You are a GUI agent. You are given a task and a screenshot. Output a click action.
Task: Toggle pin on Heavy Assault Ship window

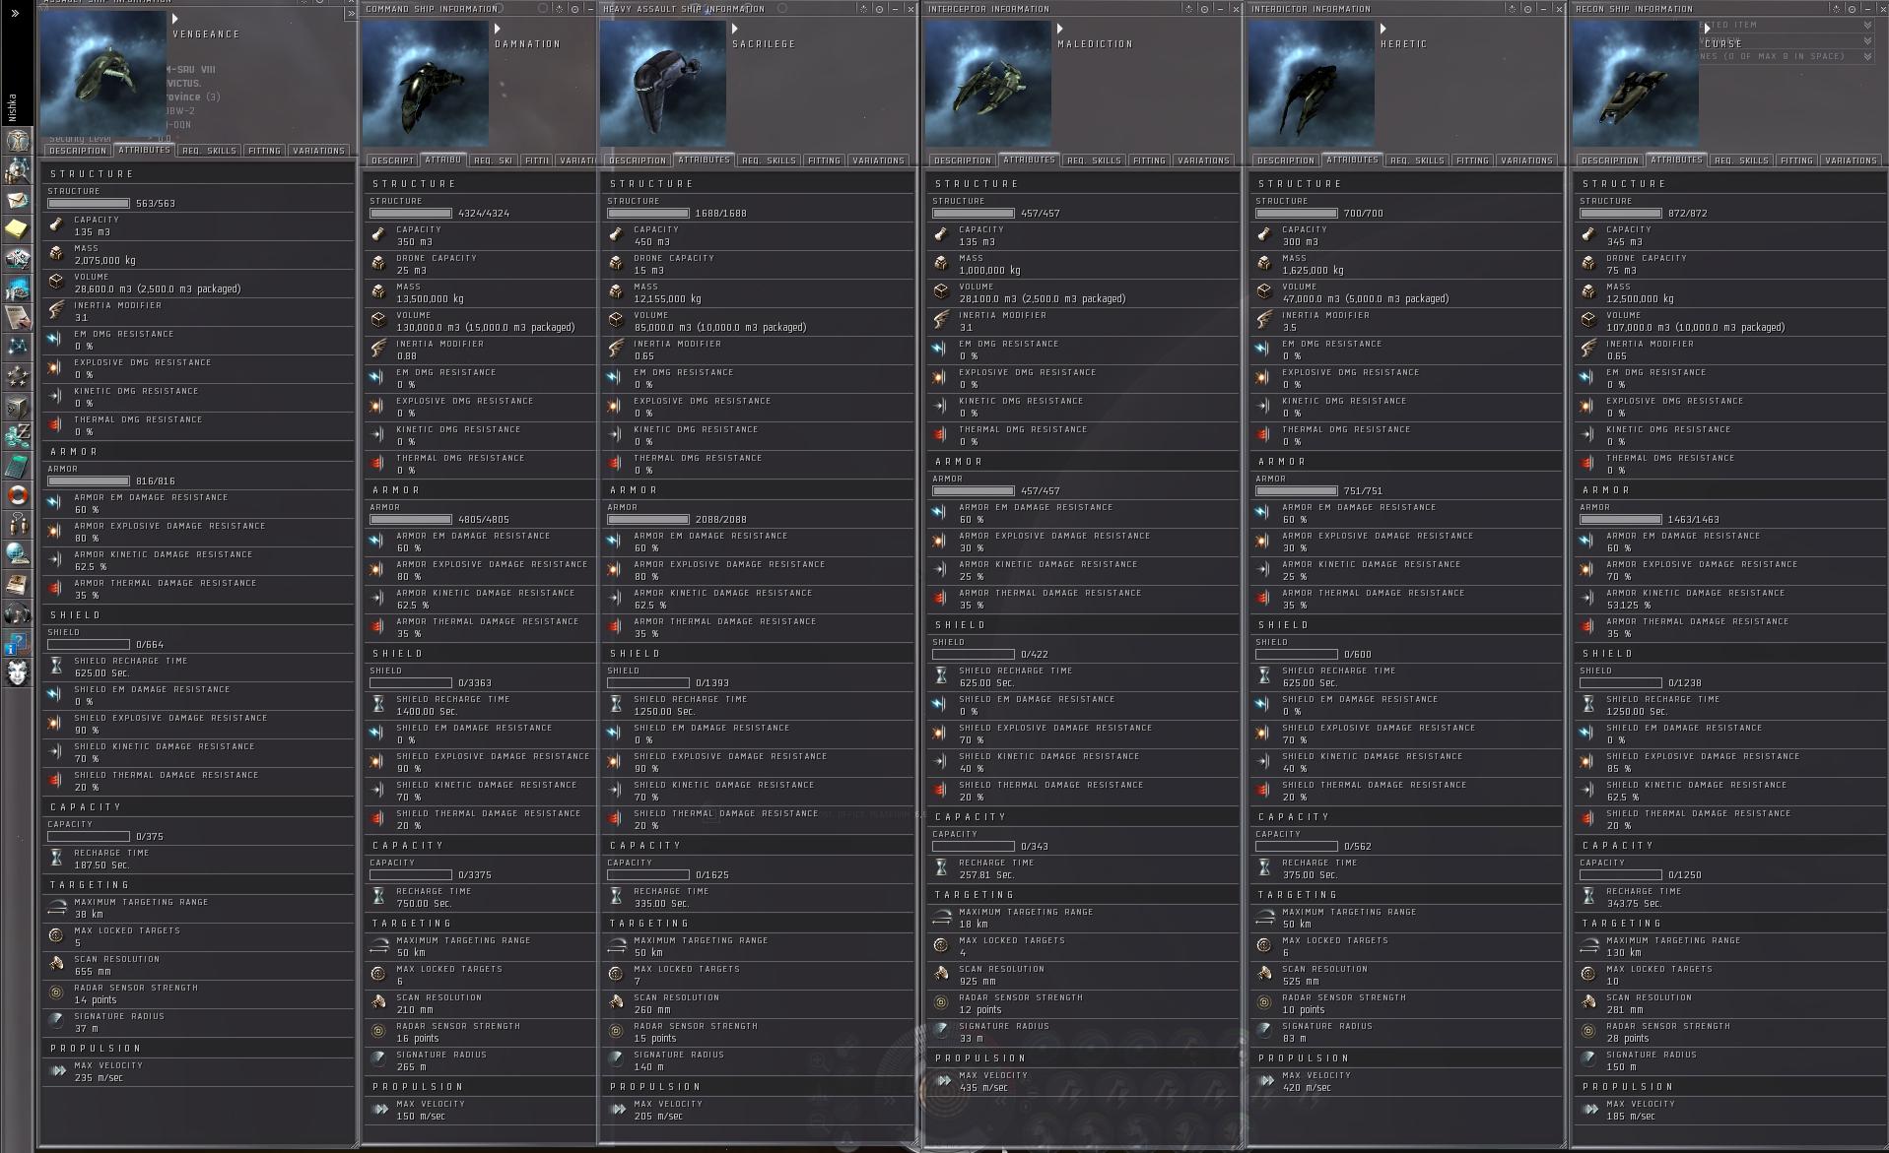880,9
